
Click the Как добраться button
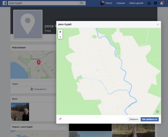coord(150,119)
